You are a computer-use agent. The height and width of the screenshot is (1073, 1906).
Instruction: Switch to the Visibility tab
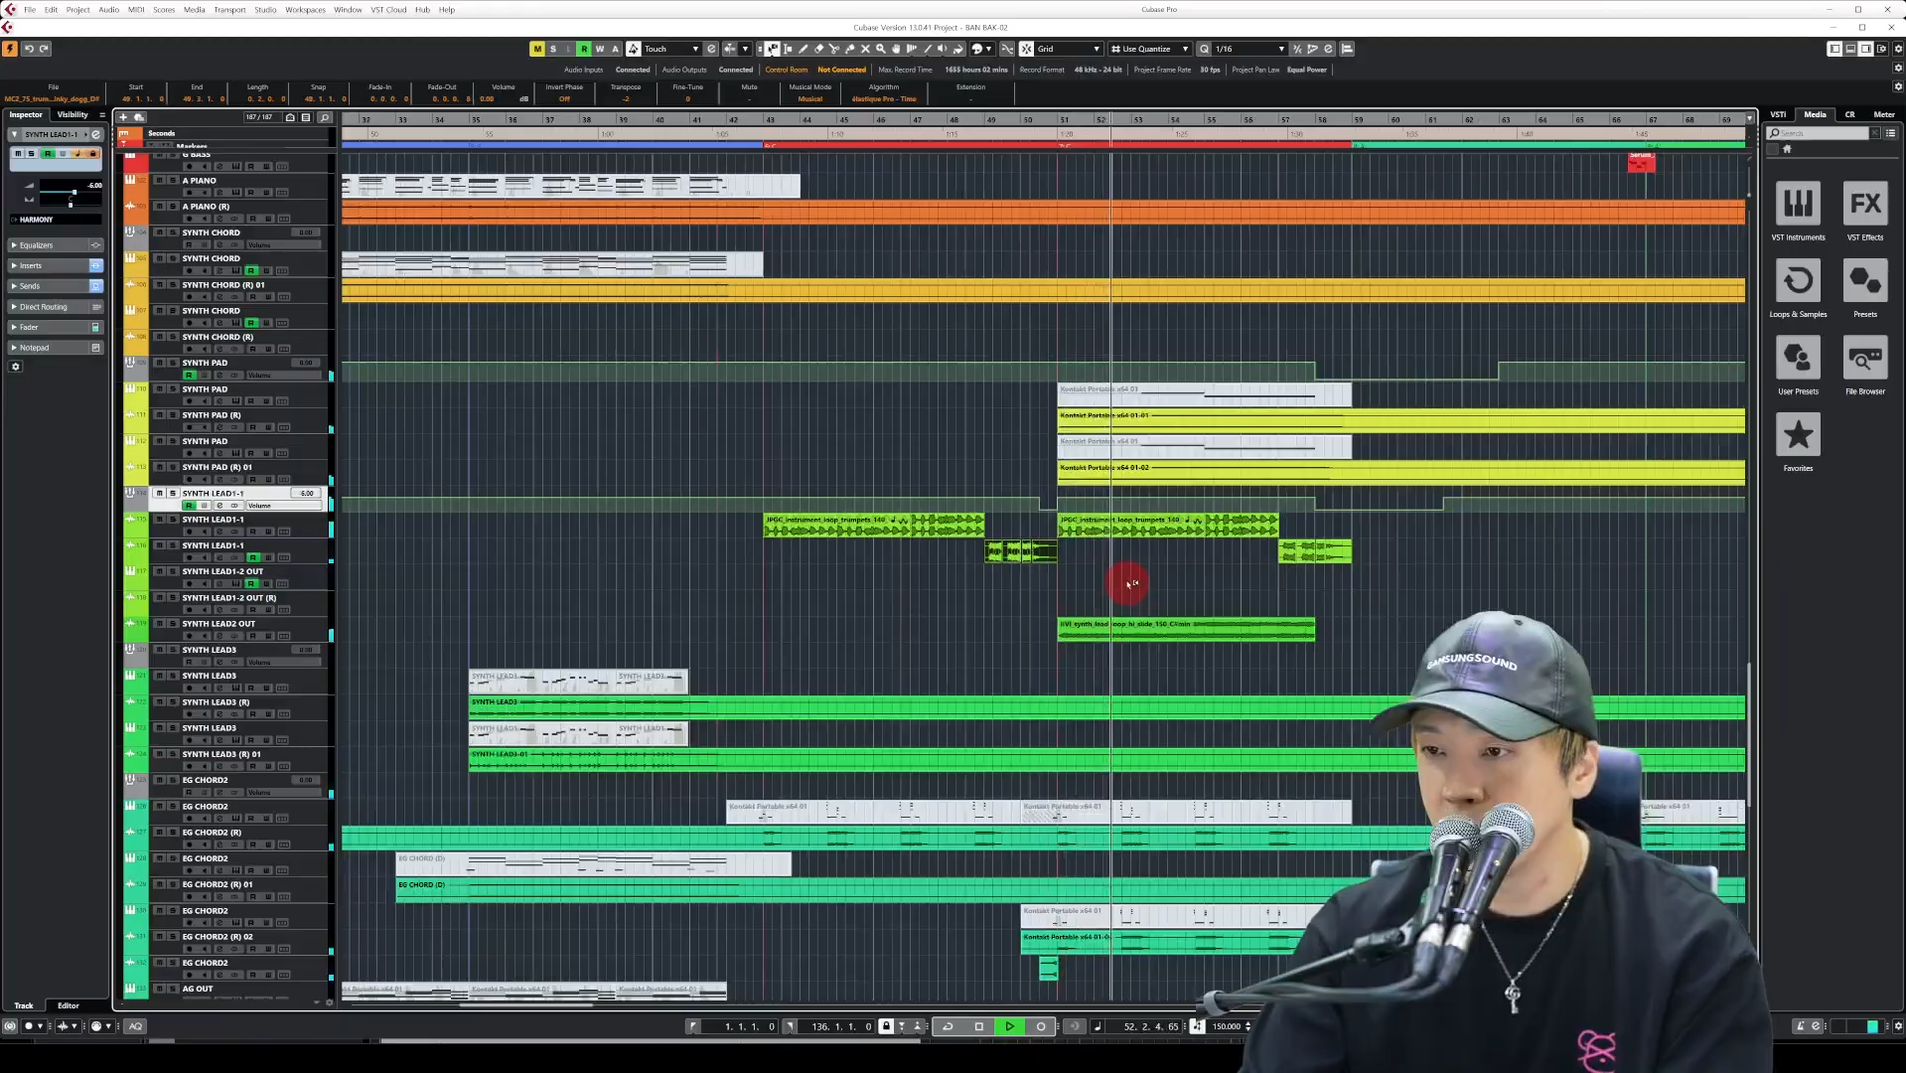[73, 114]
